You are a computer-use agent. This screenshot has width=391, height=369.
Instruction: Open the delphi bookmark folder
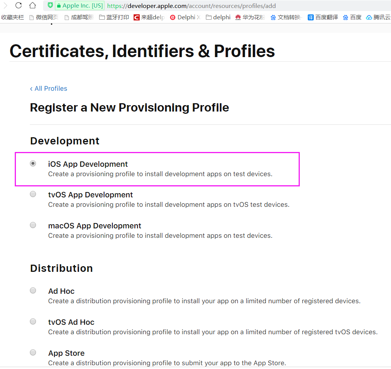pyautogui.click(x=218, y=17)
